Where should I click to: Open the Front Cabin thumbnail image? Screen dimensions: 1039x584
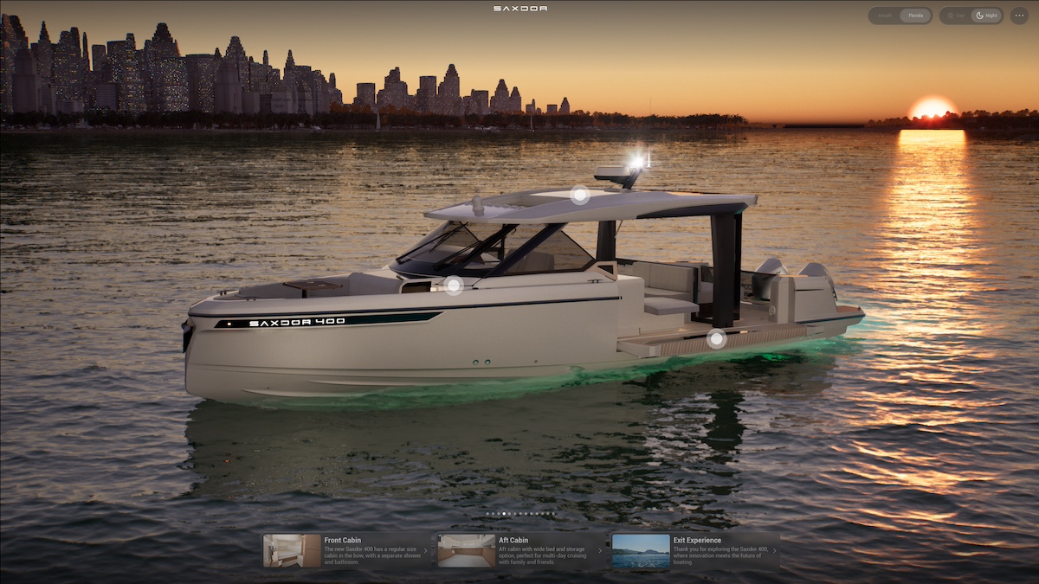[x=292, y=550]
